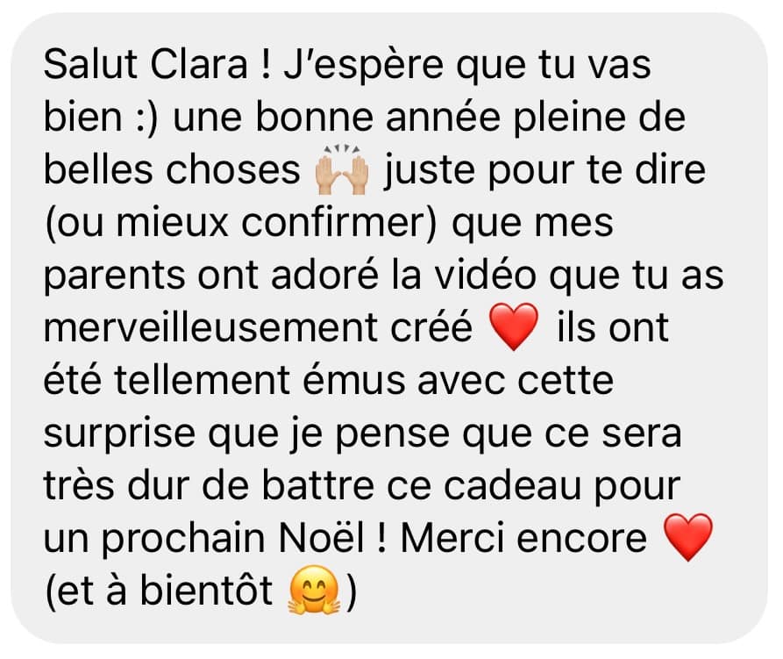Click the red heart after 'créé'
The height and width of the screenshot is (659, 783).
tap(514, 326)
